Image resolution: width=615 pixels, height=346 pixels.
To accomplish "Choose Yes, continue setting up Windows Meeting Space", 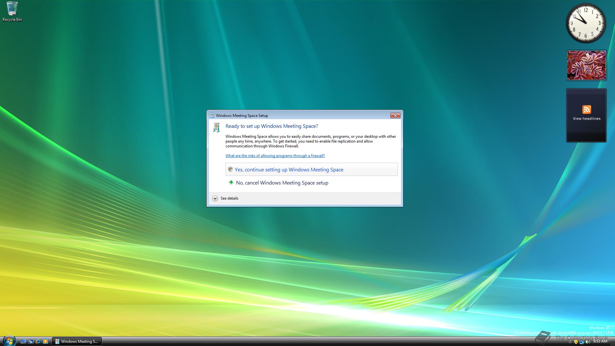I will click(x=311, y=169).
